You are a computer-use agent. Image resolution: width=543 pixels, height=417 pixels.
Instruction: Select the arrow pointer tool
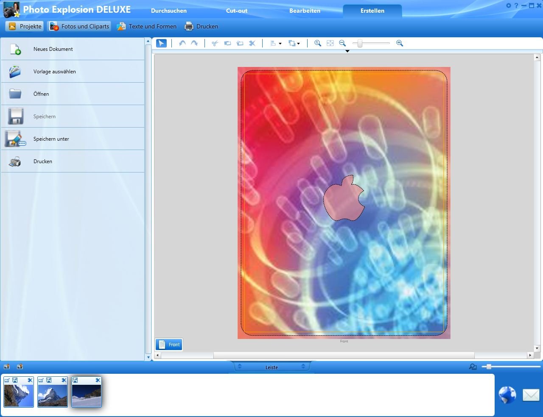(x=161, y=43)
